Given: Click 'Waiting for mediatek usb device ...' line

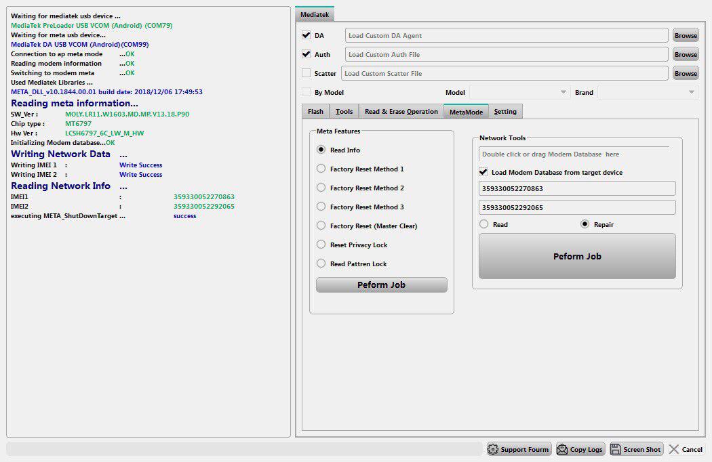Looking at the screenshot, I should coord(66,16).
